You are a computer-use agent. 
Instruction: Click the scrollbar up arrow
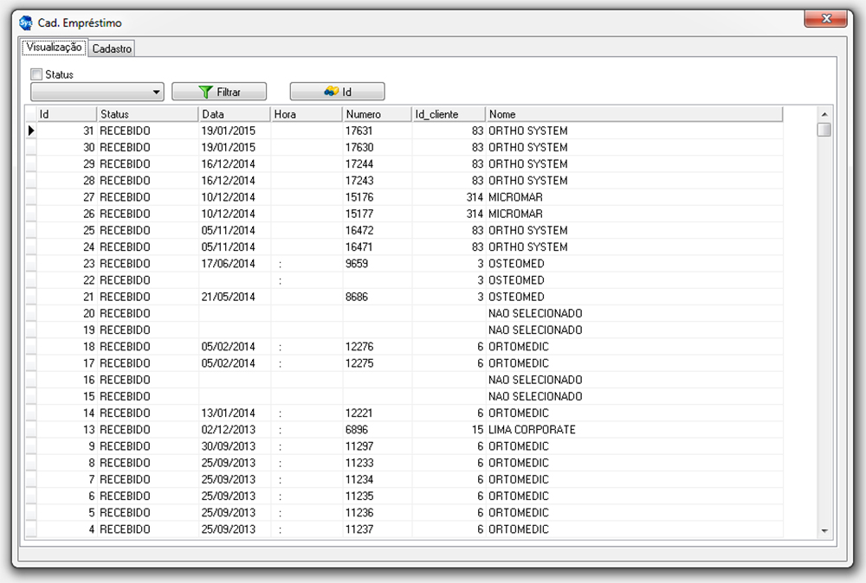824,114
